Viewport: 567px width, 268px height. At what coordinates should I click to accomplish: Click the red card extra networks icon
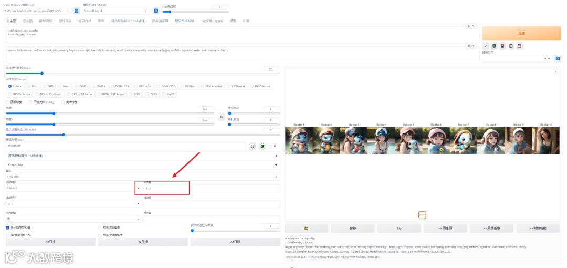[502, 46]
